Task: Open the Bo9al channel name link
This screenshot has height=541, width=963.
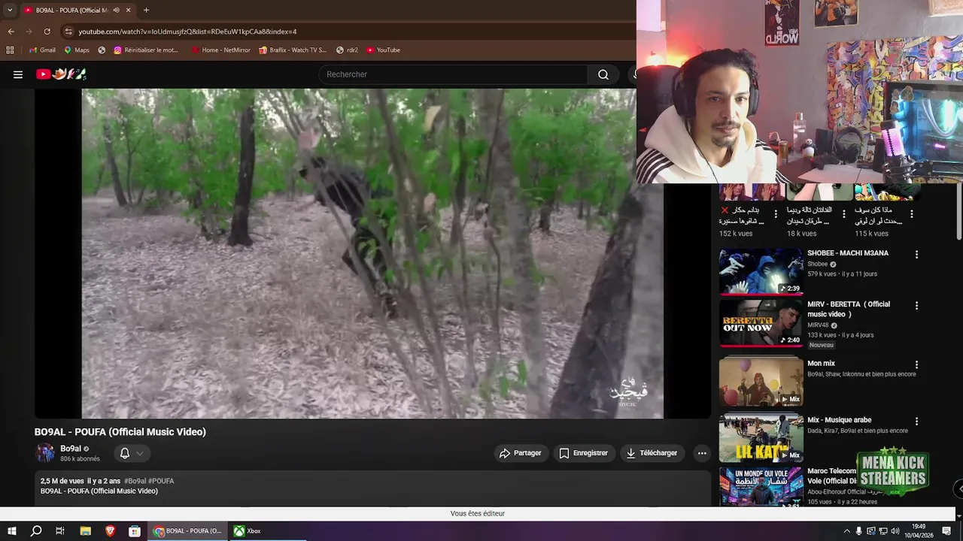Action: pos(71,449)
